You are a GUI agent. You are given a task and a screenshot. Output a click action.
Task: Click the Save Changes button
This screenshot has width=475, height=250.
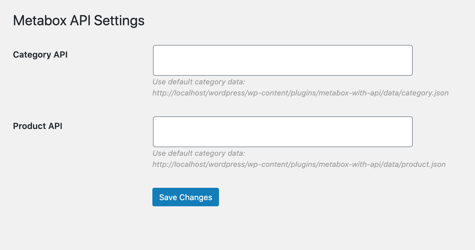(x=186, y=197)
